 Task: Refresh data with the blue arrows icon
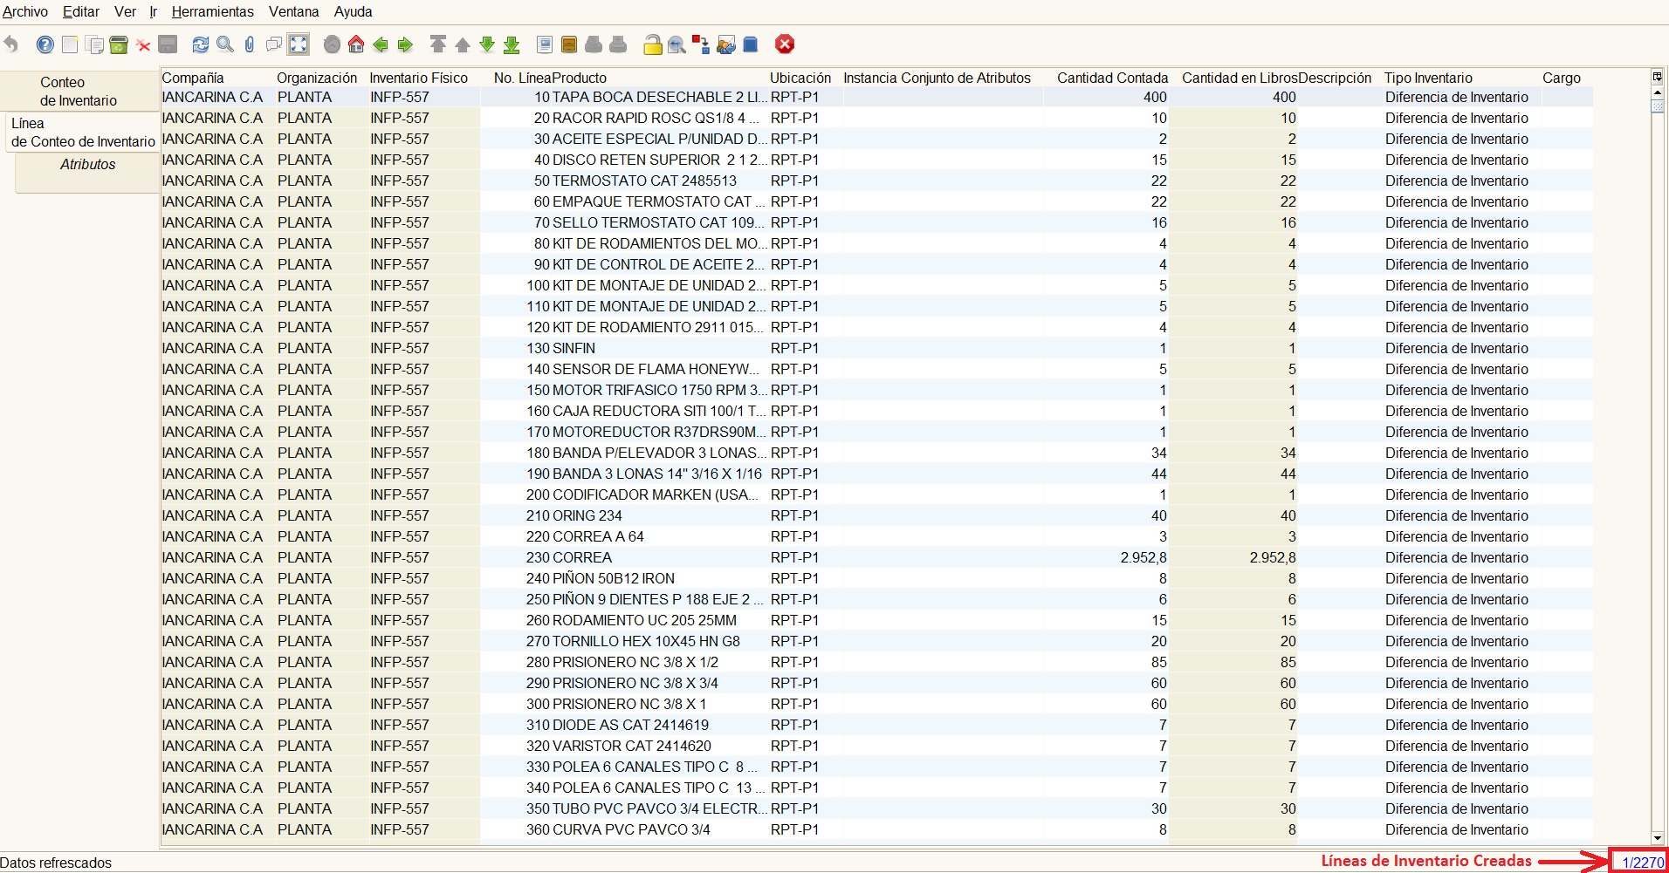[x=201, y=44]
